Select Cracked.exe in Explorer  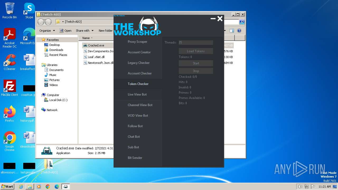pyautogui.click(x=96, y=45)
